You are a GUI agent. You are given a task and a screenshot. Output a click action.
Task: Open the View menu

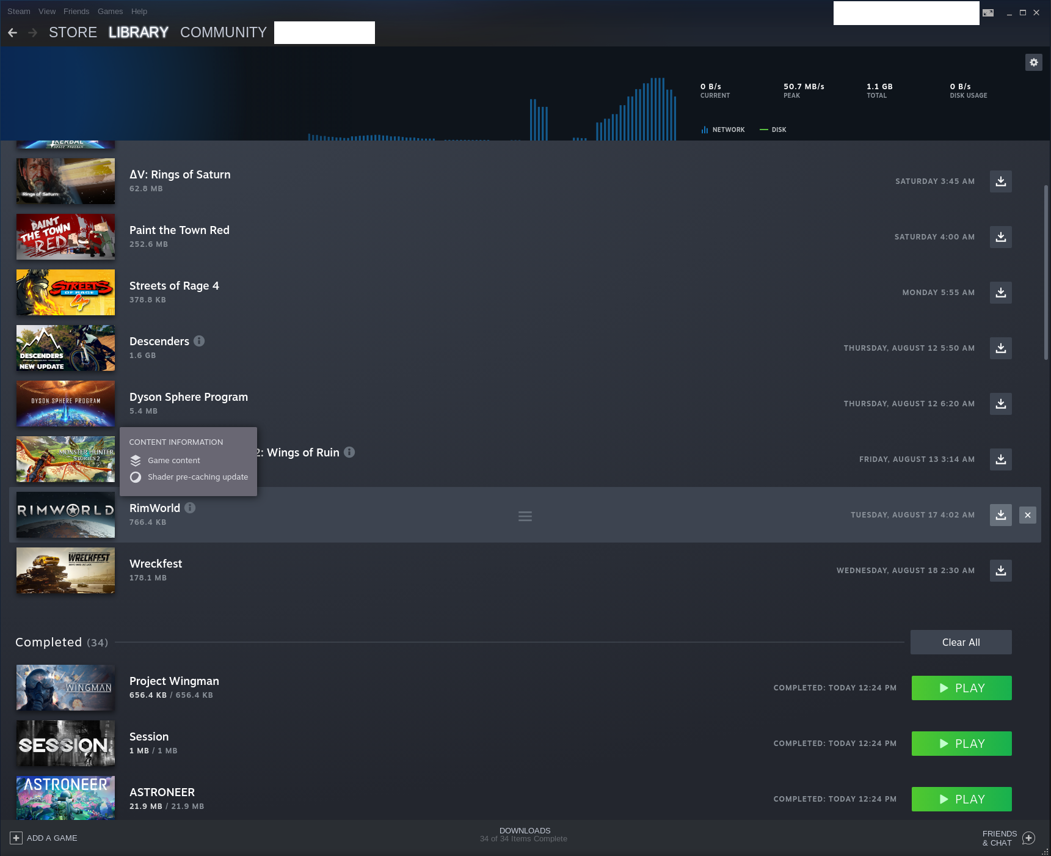point(47,12)
